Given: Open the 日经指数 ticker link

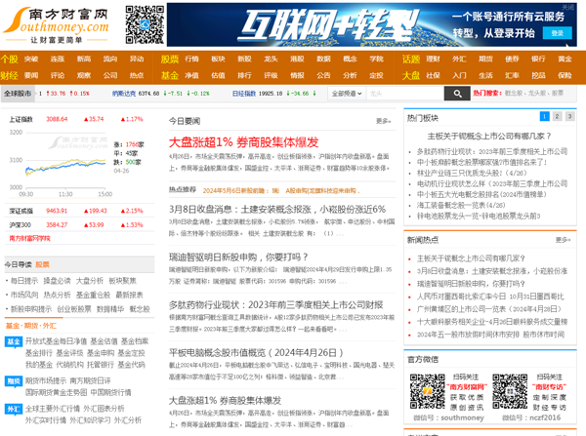Looking at the screenshot, I should pyautogui.click(x=244, y=94).
